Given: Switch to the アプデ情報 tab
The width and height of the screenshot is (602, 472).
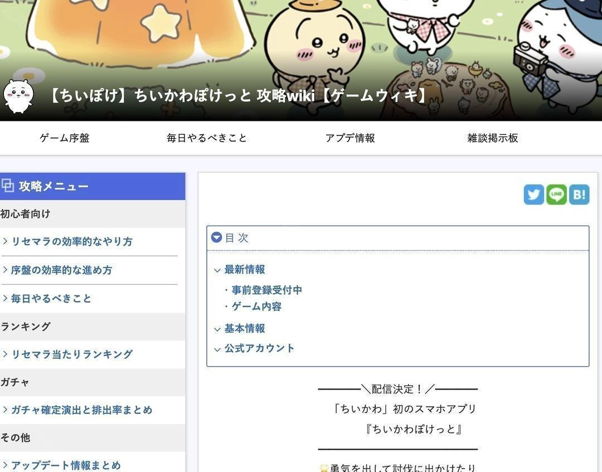Looking at the screenshot, I should coord(350,138).
